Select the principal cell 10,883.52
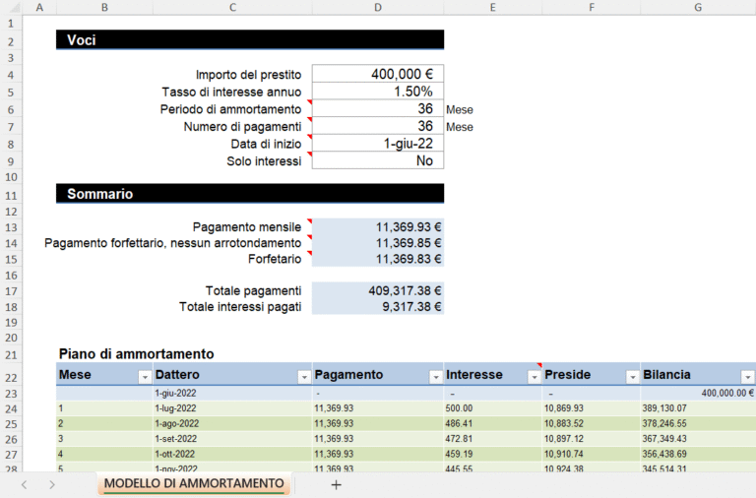The image size is (756, 498). [591, 423]
